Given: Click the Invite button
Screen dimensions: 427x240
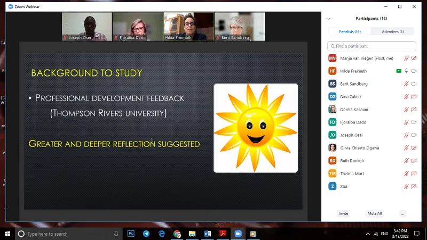Looking at the screenshot, I should tap(343, 213).
